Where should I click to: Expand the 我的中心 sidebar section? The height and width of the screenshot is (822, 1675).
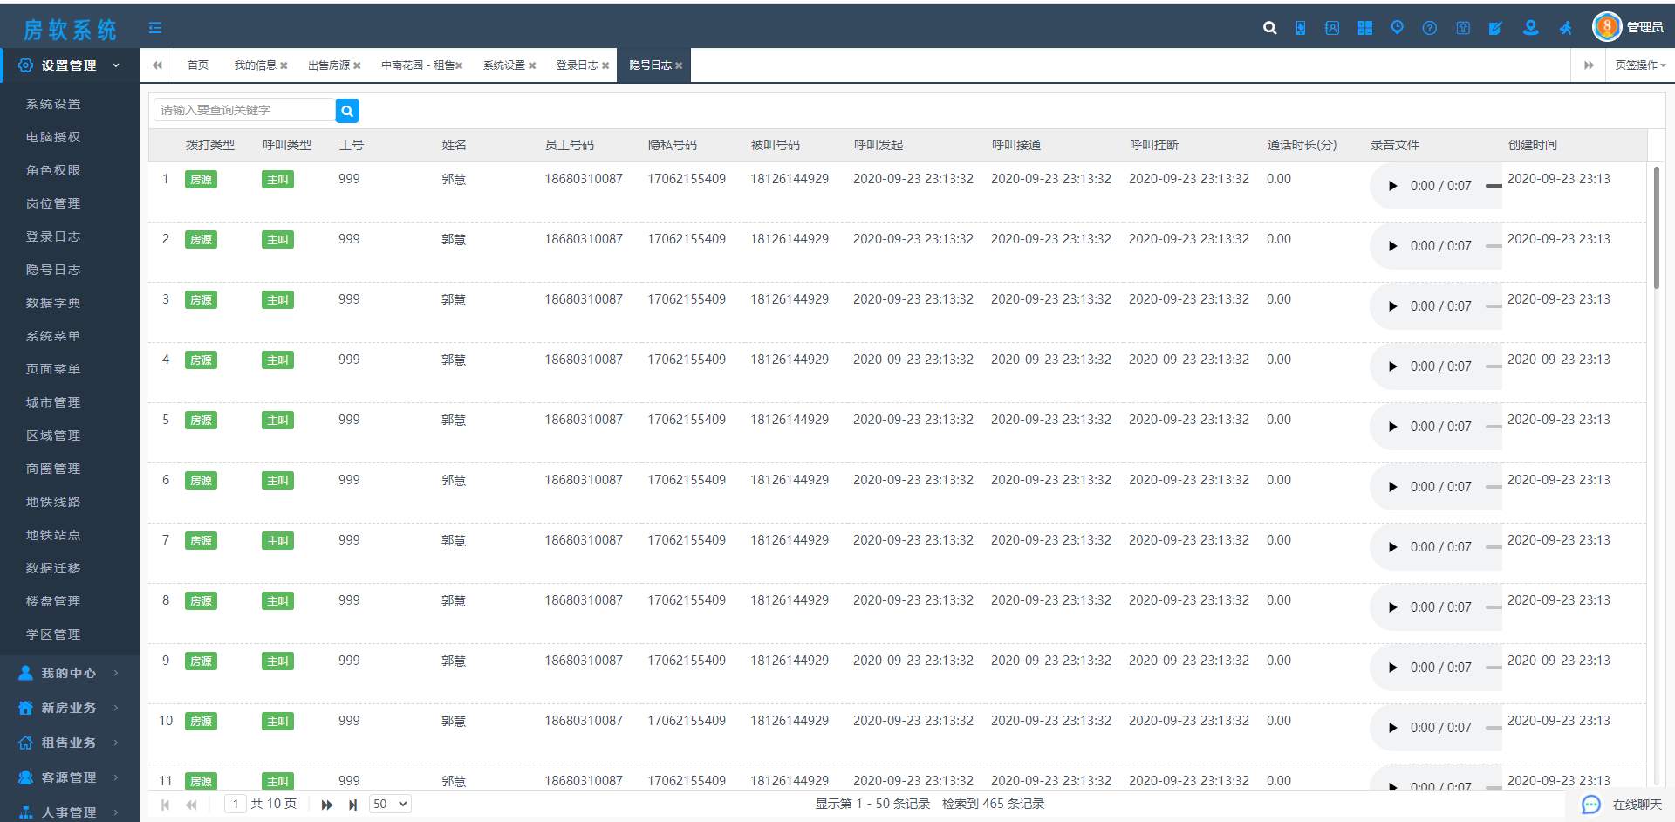(x=70, y=673)
